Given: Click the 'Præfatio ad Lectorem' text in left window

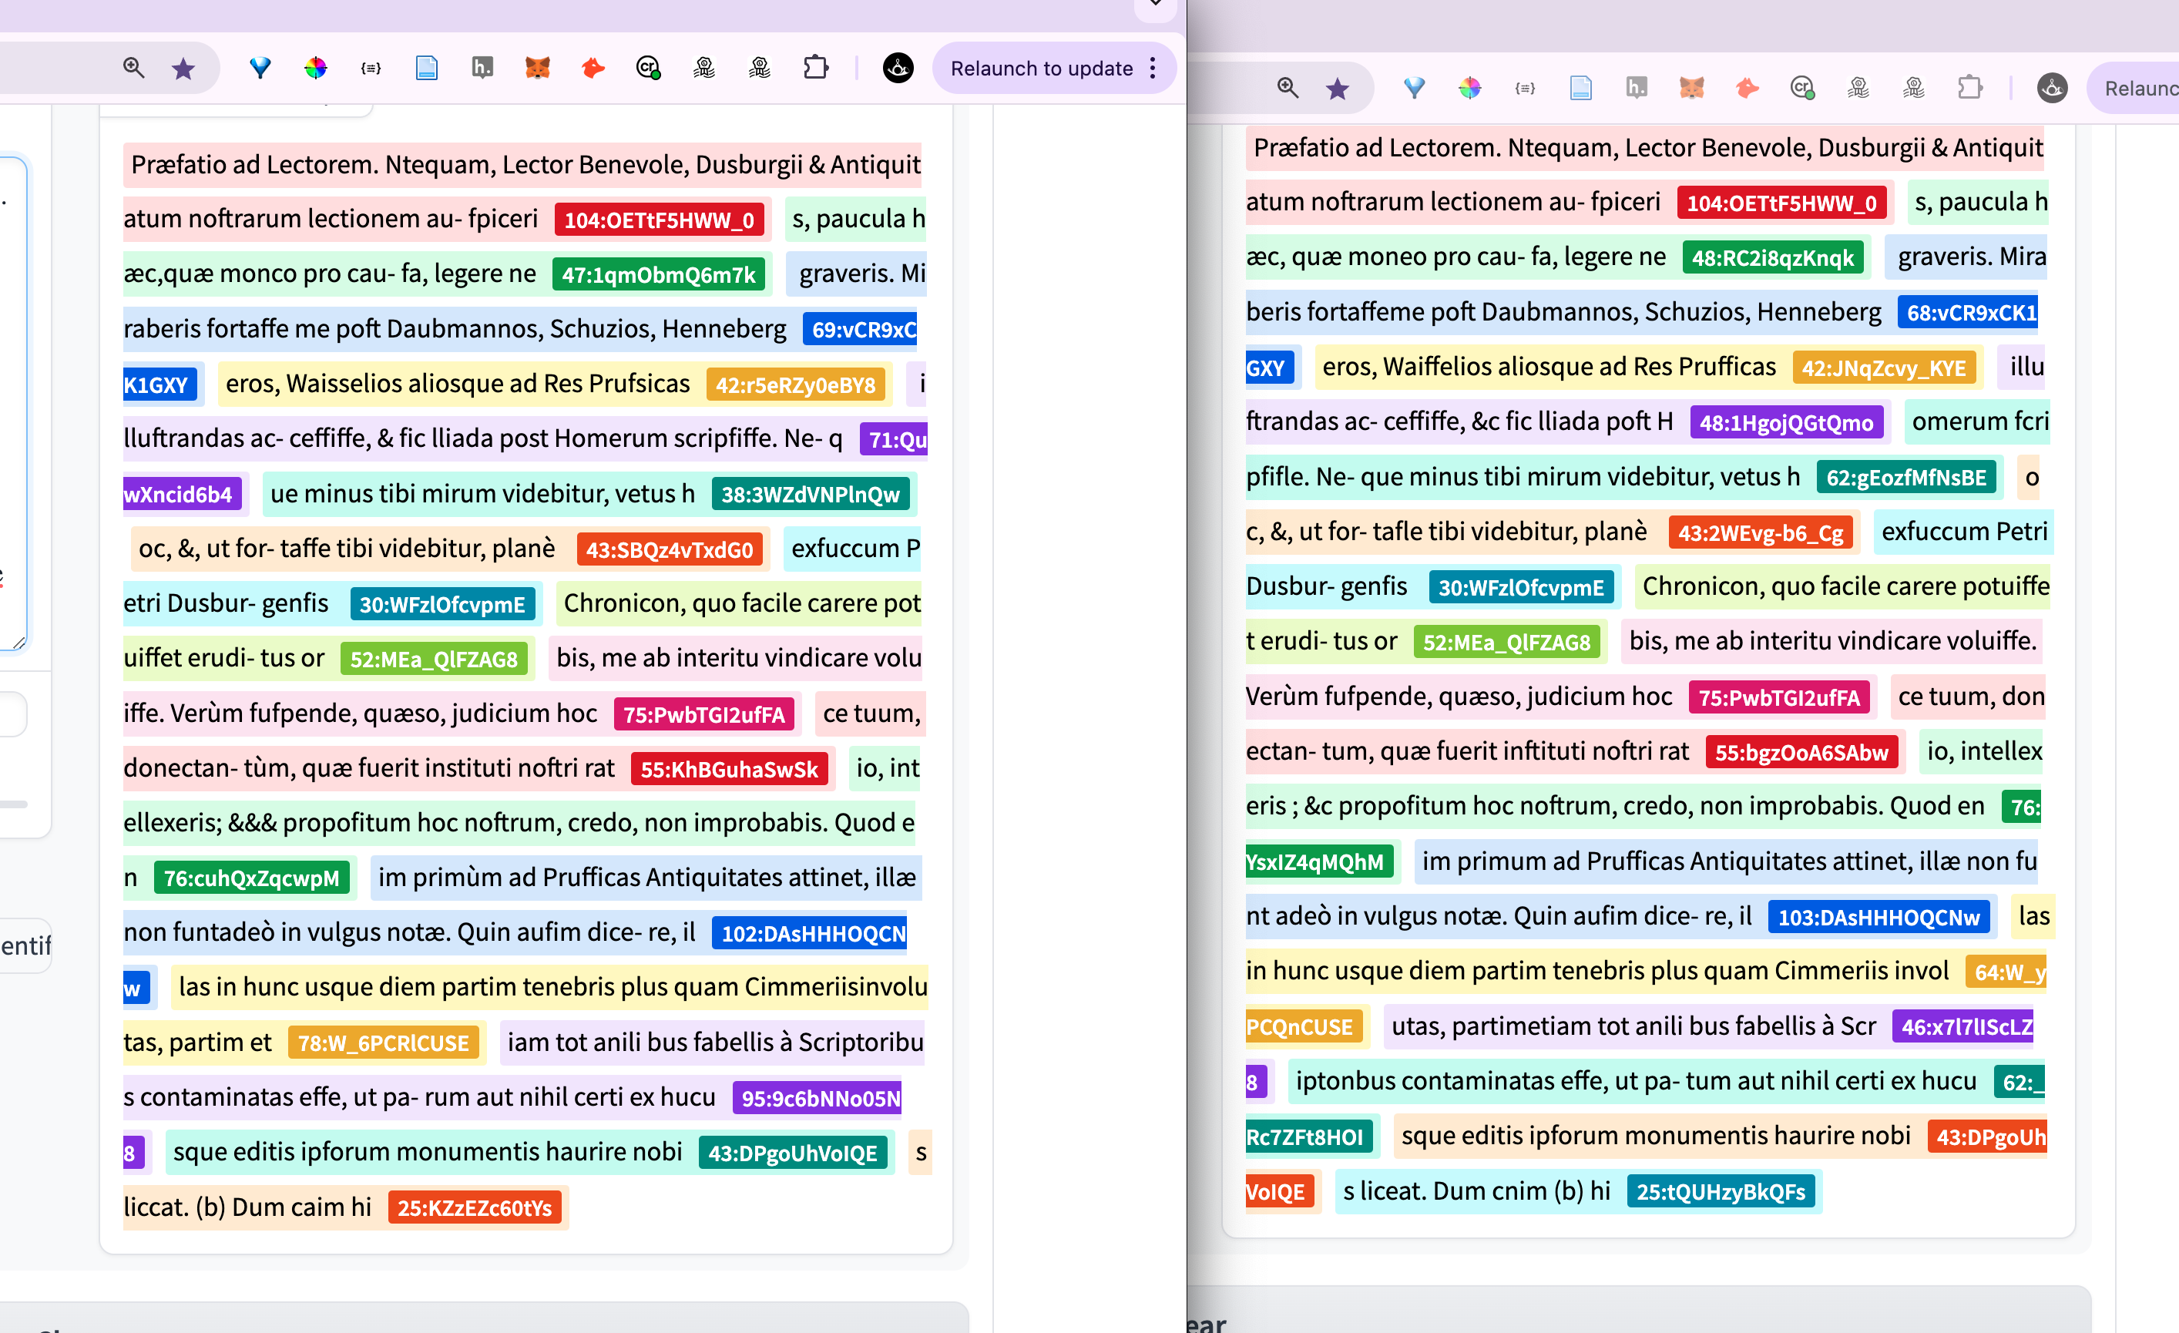Looking at the screenshot, I should (251, 165).
